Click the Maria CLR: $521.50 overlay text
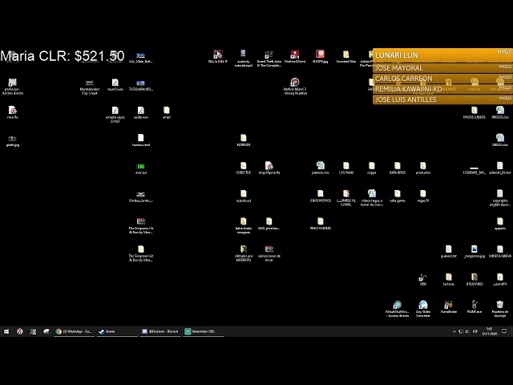This screenshot has width=513, height=385. (x=63, y=56)
